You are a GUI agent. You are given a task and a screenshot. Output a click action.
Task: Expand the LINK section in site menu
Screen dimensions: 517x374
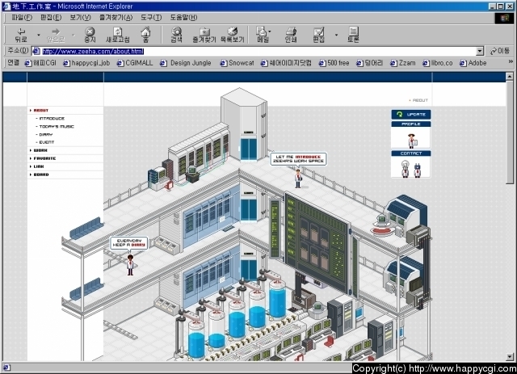point(37,166)
